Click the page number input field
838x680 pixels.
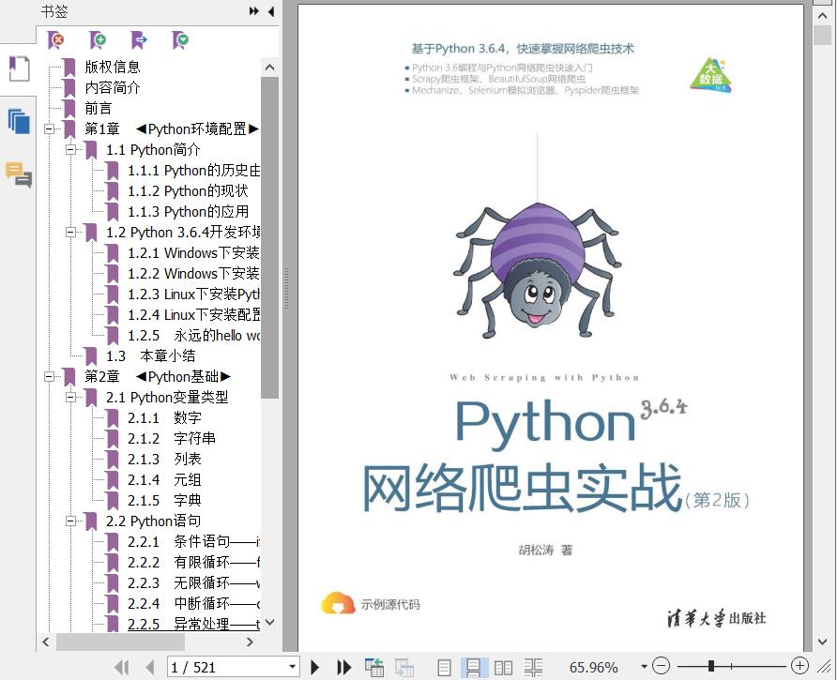click(228, 667)
